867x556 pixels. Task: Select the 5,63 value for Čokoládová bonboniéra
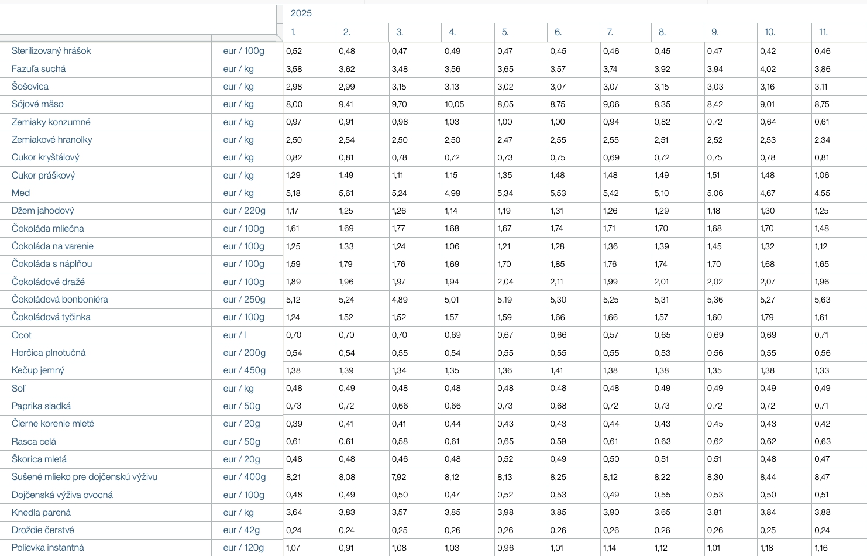click(x=822, y=300)
